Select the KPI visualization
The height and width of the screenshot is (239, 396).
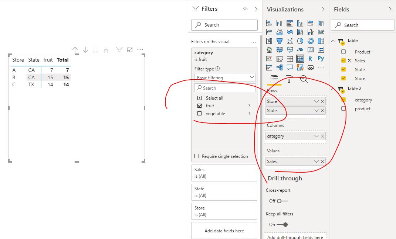click(269, 59)
